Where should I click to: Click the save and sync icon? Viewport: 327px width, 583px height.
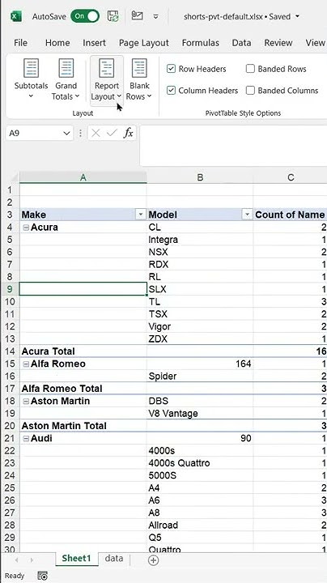(x=113, y=16)
